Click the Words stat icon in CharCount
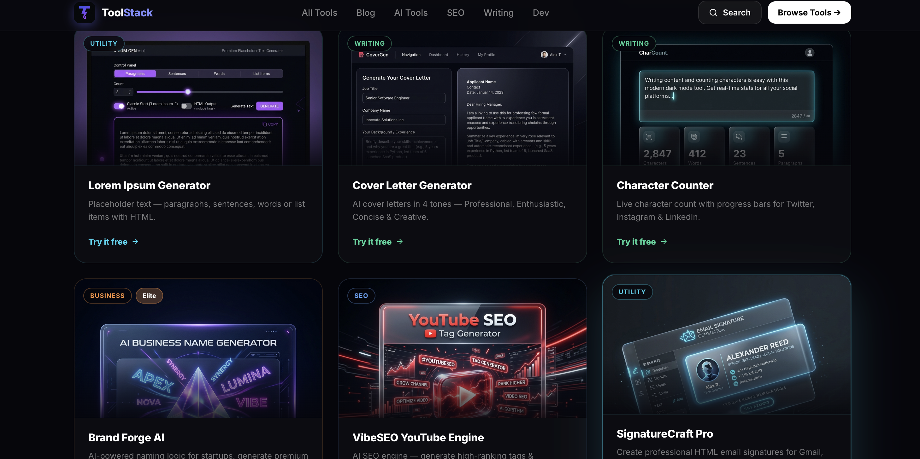Screen dimensions: 920x459 (x=693, y=136)
